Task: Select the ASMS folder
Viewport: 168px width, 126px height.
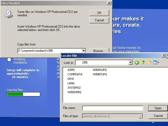Action: tap(71, 70)
